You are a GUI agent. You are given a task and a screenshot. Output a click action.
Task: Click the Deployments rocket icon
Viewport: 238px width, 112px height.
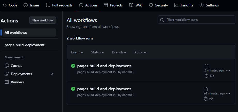[x=7, y=74]
